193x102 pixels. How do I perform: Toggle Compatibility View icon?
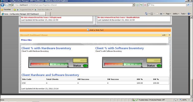click(137, 5)
